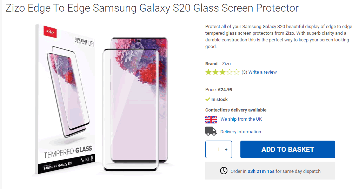The height and width of the screenshot is (189, 359).
Task: Click the quantity number field
Action: coord(219,149)
